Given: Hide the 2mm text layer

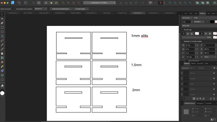Looking at the screenshot, I should pos(214,84).
